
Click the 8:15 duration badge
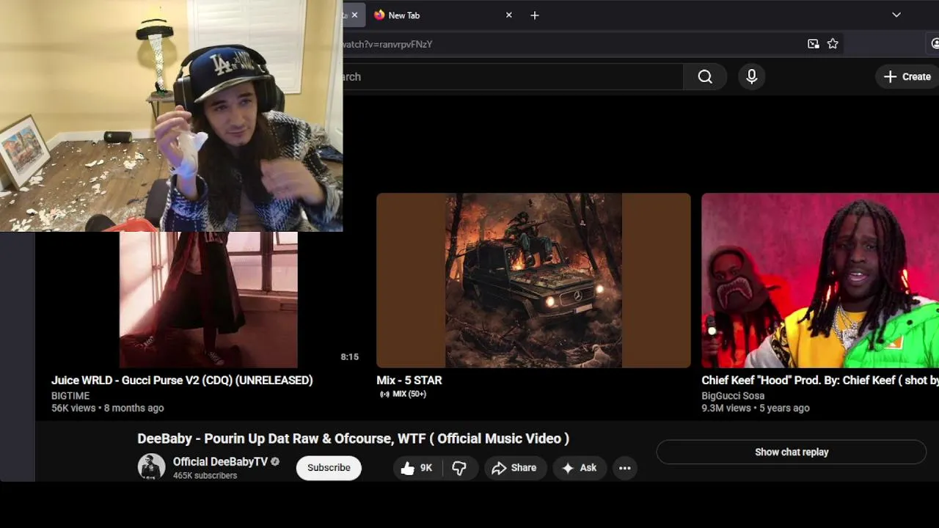(349, 356)
